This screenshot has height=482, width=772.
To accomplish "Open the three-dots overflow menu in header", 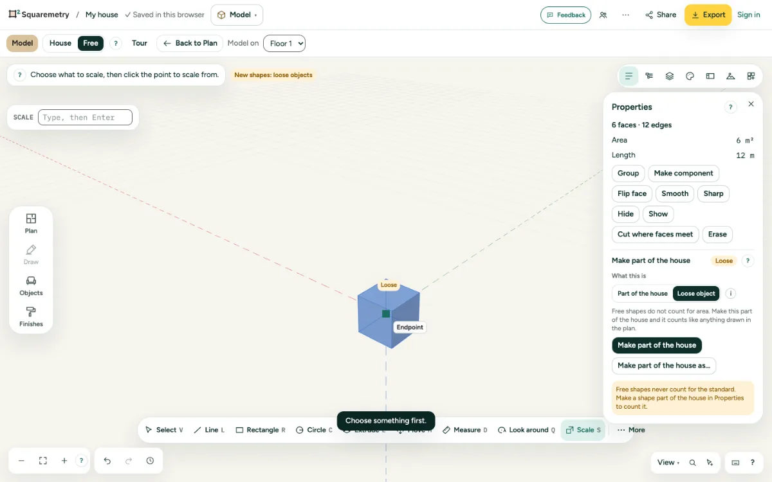I will pos(625,15).
